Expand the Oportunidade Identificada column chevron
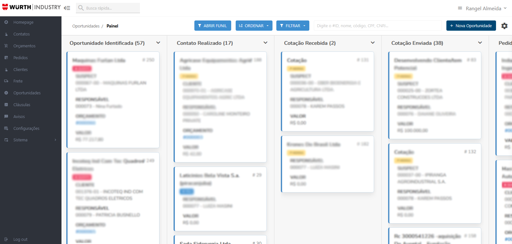Viewport: 512px width, 244px height. coord(158,43)
